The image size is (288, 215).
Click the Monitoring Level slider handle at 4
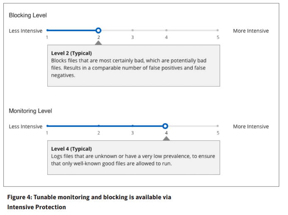(165, 126)
